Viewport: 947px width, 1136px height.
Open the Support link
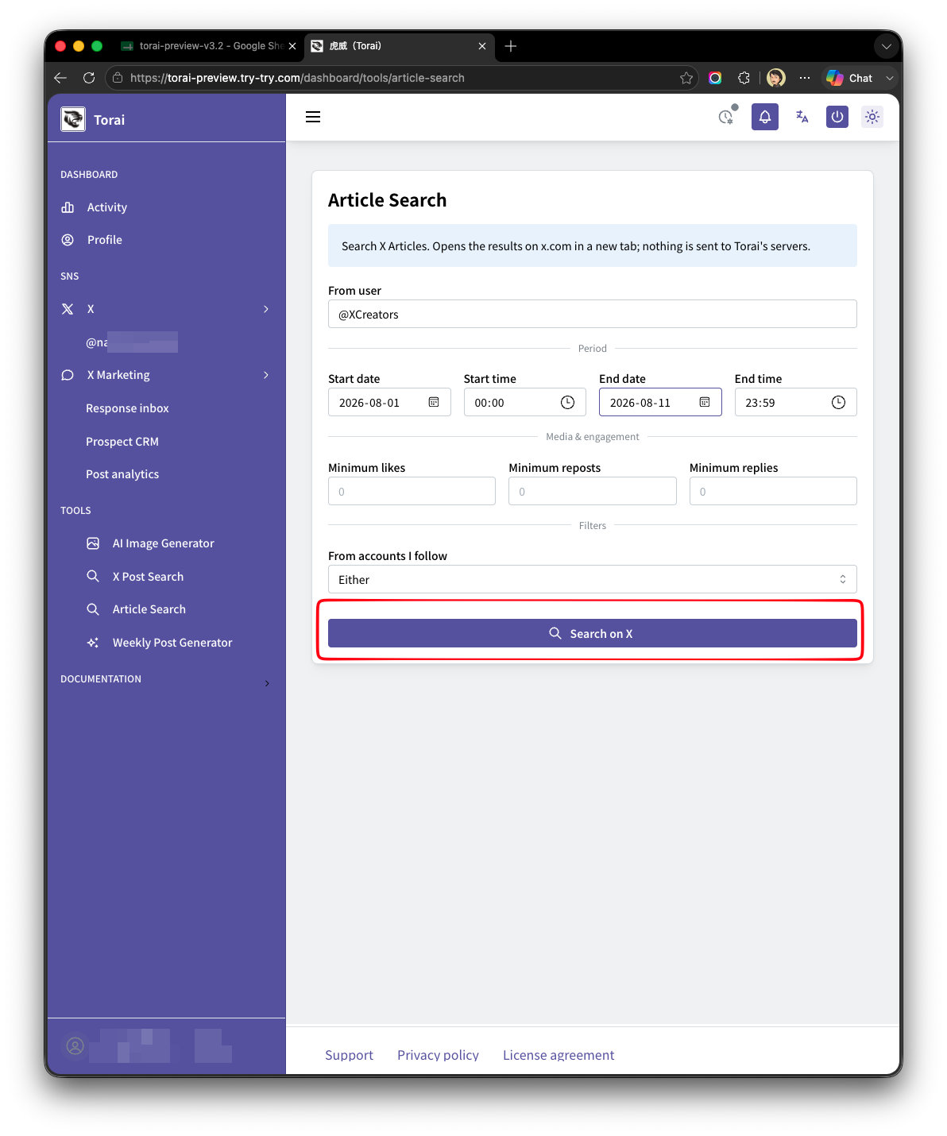coord(349,1055)
